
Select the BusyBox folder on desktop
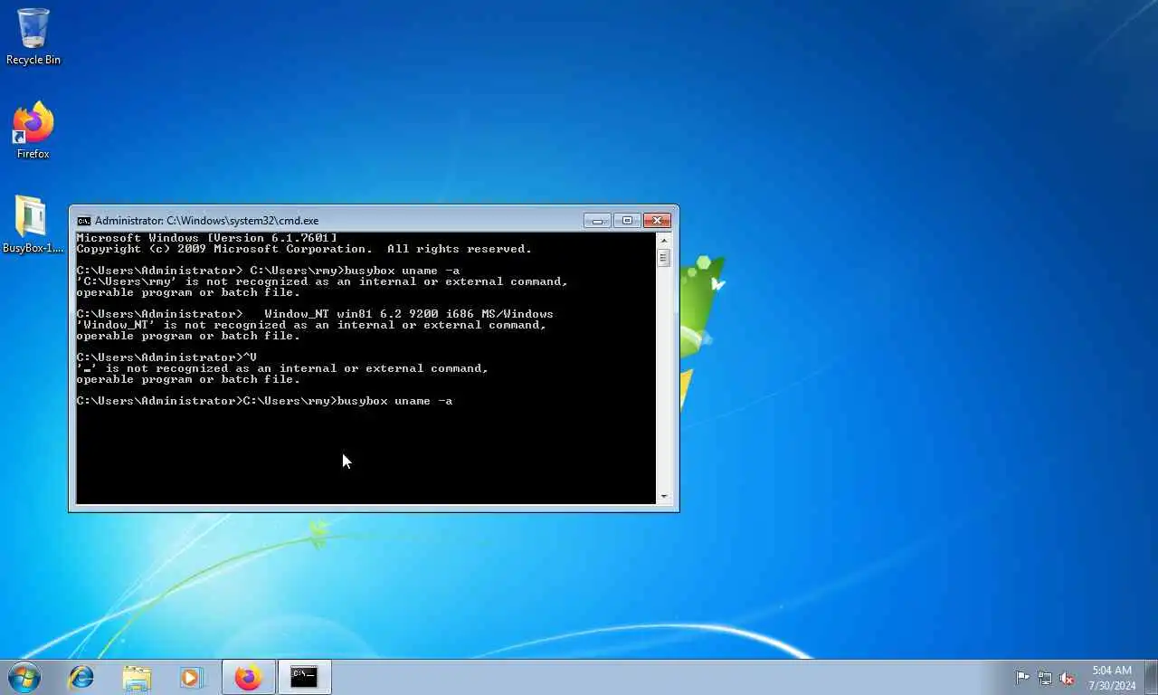point(33,224)
